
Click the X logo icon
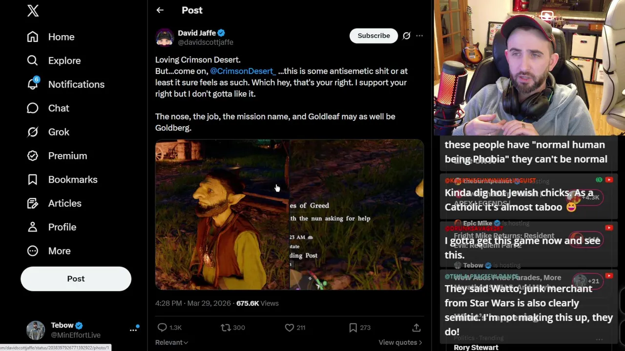tap(33, 11)
